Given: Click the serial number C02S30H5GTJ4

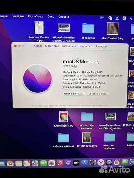Looking at the screenshot, I should (x=91, y=87).
